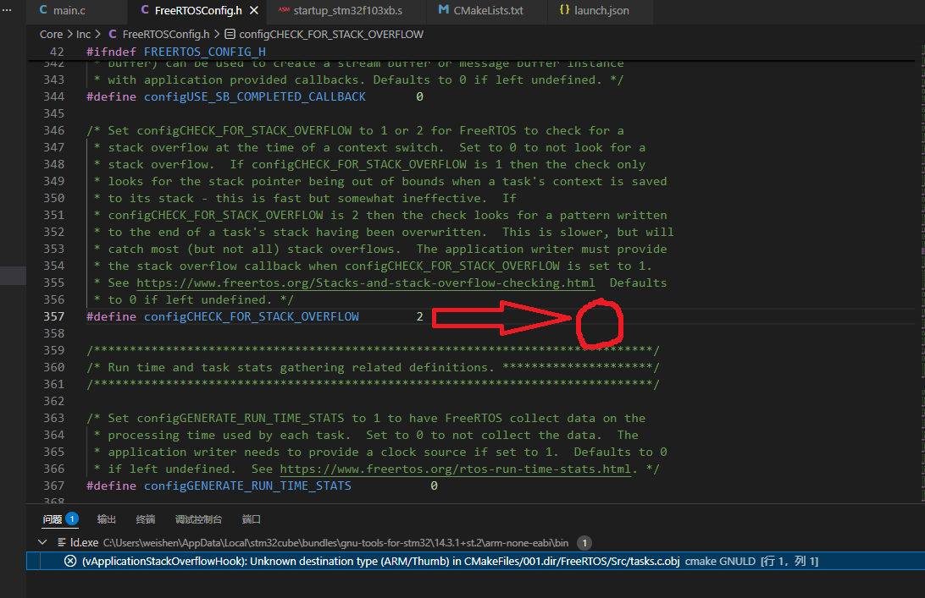The height and width of the screenshot is (598, 925).
Task: Click the problems count badge on 问题 tab
Action: 71,518
